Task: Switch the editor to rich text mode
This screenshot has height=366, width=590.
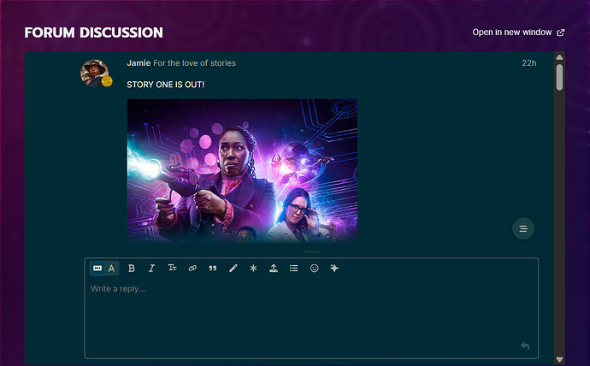Action: pyautogui.click(x=112, y=269)
